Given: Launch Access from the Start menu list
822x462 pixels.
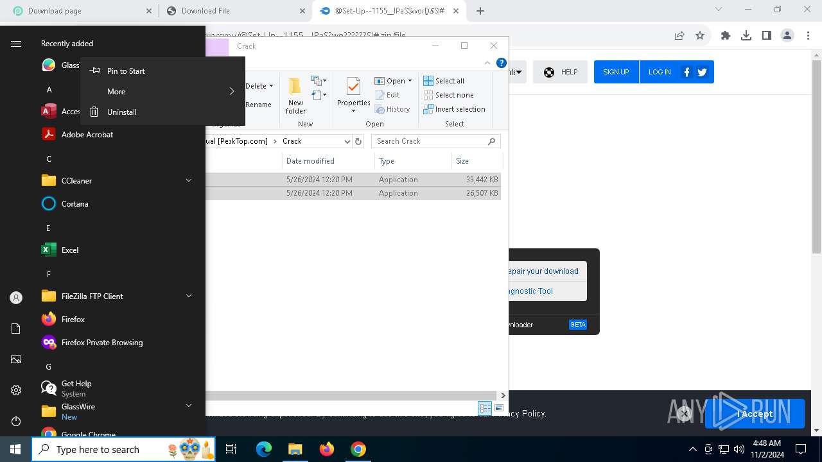Looking at the screenshot, I should [49, 111].
